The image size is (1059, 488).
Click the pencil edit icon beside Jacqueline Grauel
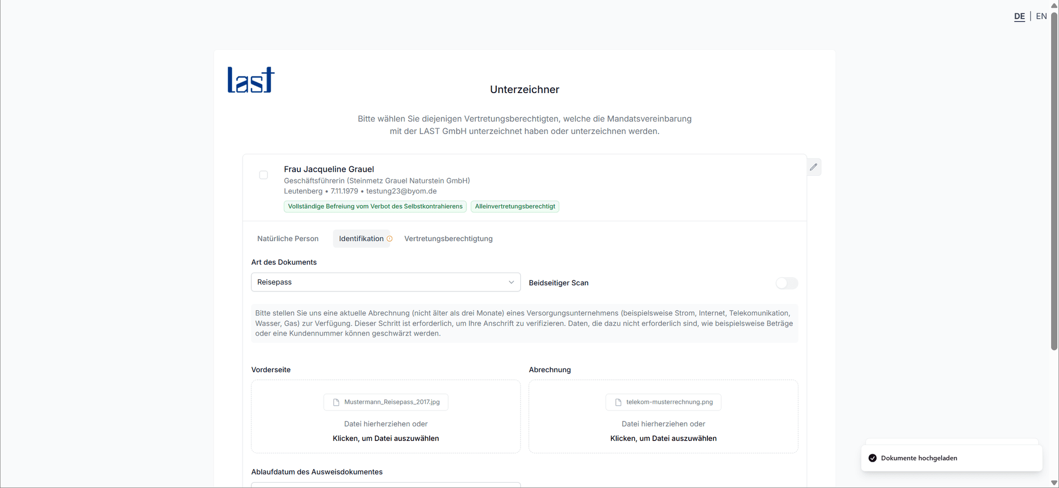(813, 167)
